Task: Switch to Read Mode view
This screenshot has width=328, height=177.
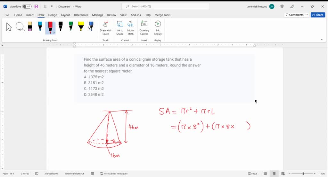Action: pyautogui.click(x=265, y=174)
